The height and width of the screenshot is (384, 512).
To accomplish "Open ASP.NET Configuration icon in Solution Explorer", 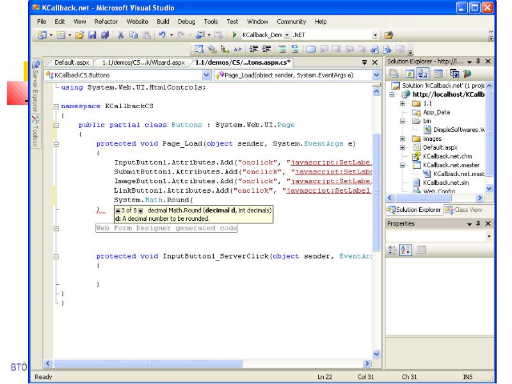I will point(467,74).
